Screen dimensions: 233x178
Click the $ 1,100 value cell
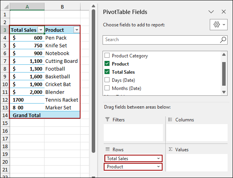pyautogui.click(x=27, y=61)
